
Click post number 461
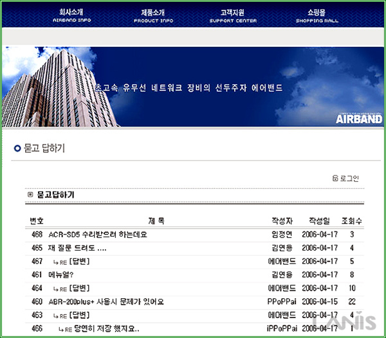[37, 274]
